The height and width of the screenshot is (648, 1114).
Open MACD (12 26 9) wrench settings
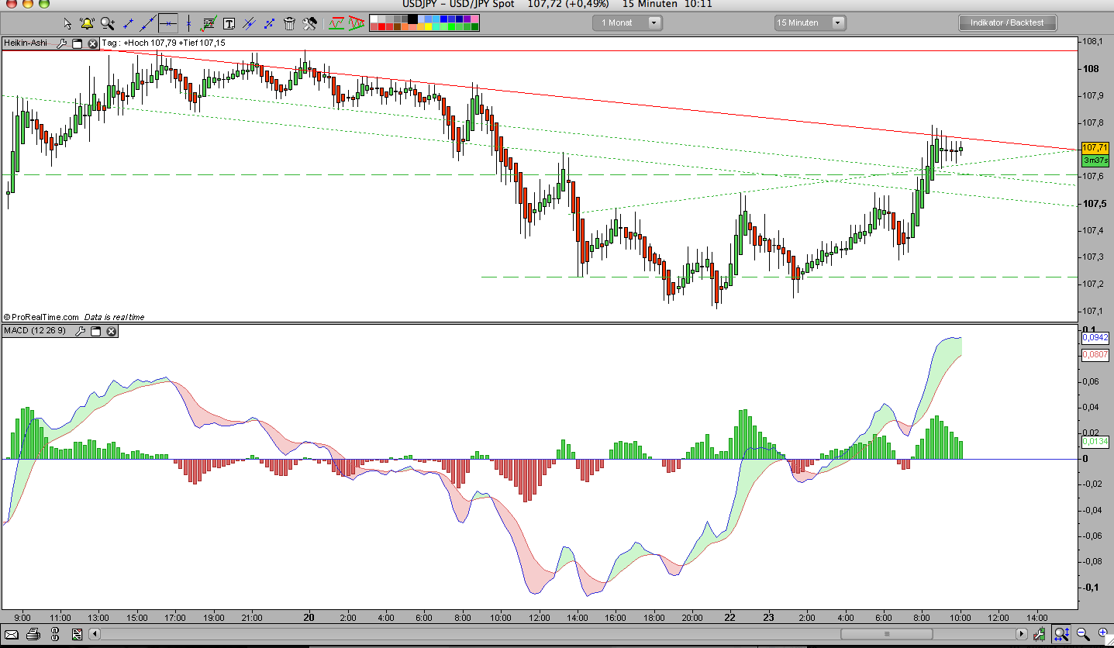[80, 331]
